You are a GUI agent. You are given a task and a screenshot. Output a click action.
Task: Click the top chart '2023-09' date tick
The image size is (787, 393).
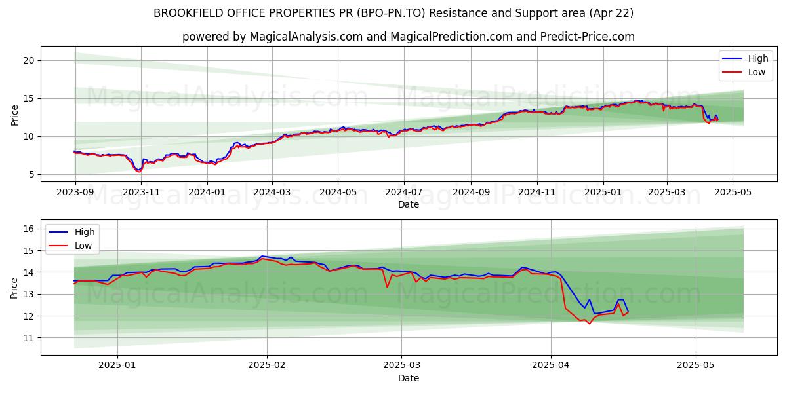point(75,193)
